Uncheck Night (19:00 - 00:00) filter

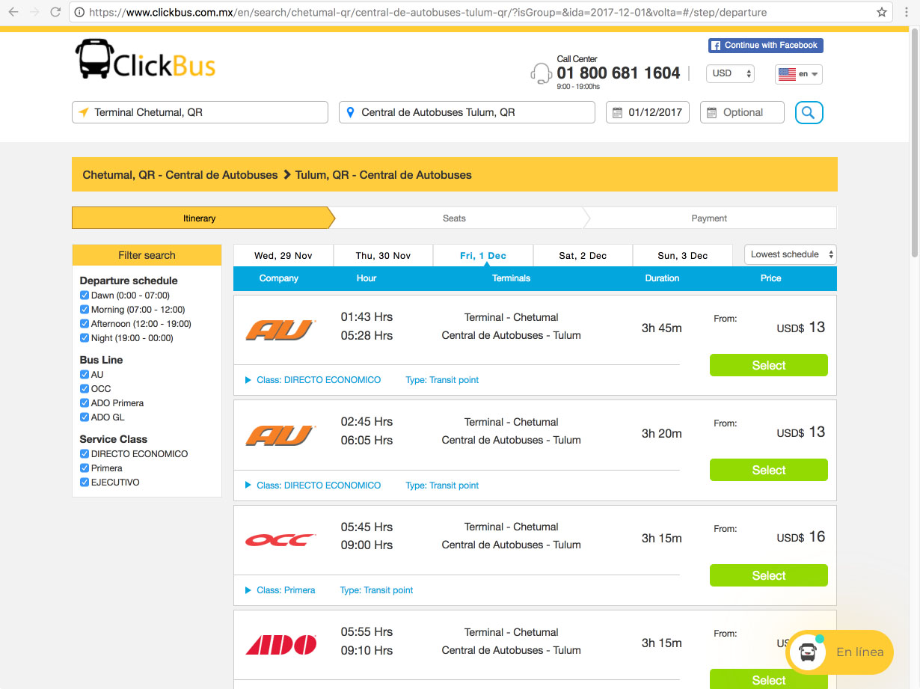click(85, 338)
